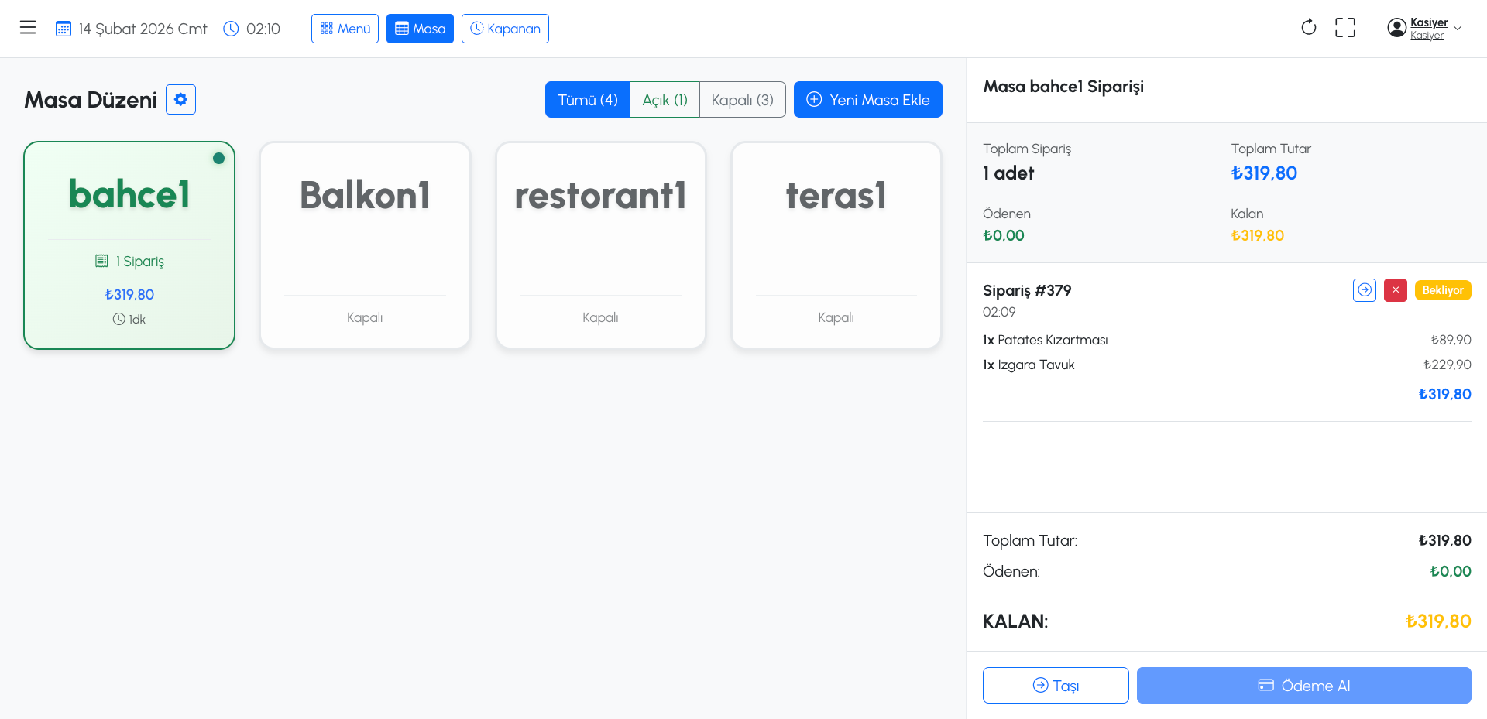
Task: Click the Bekliyor status badge
Action: click(x=1442, y=290)
